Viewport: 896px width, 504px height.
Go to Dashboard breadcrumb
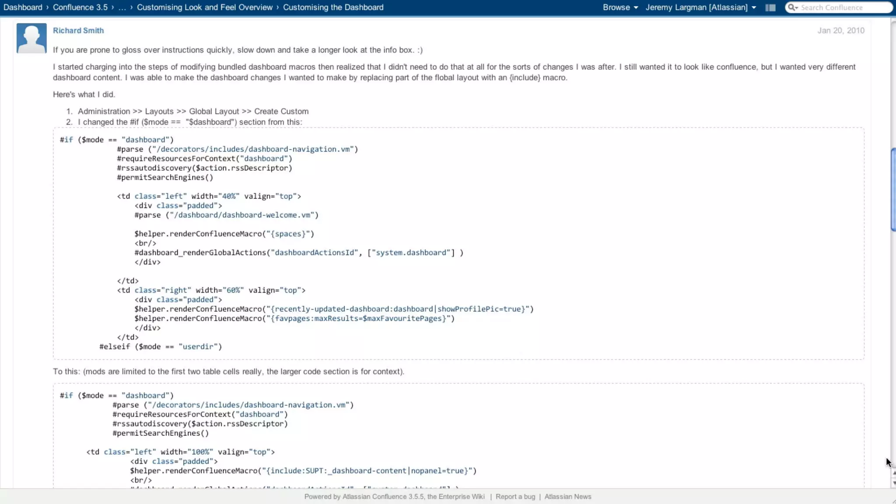(23, 7)
